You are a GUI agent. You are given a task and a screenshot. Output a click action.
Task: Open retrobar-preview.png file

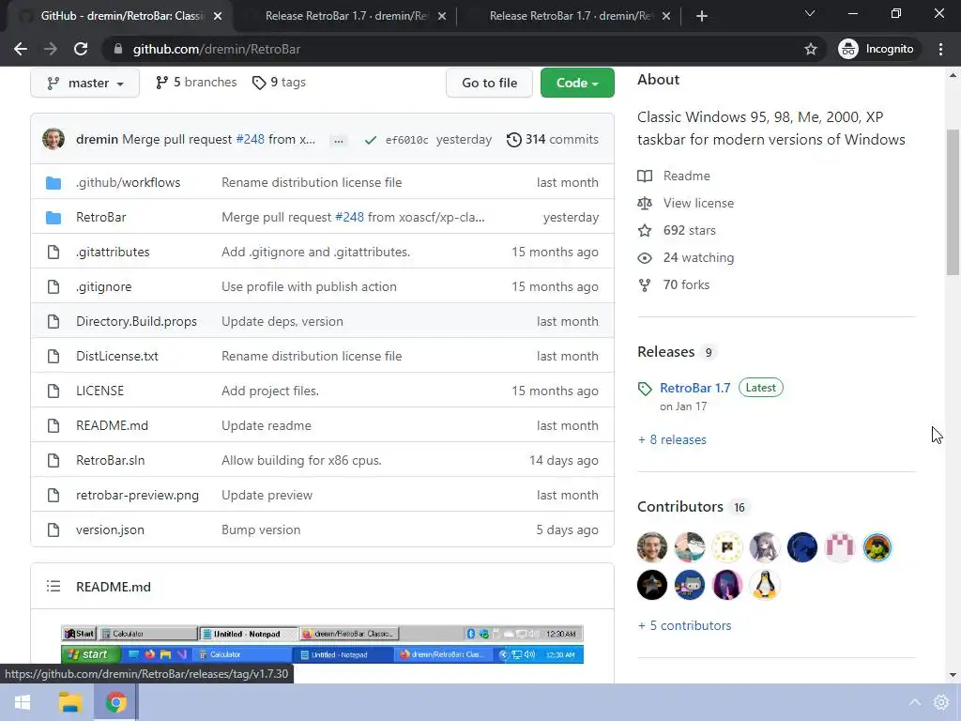click(x=137, y=495)
